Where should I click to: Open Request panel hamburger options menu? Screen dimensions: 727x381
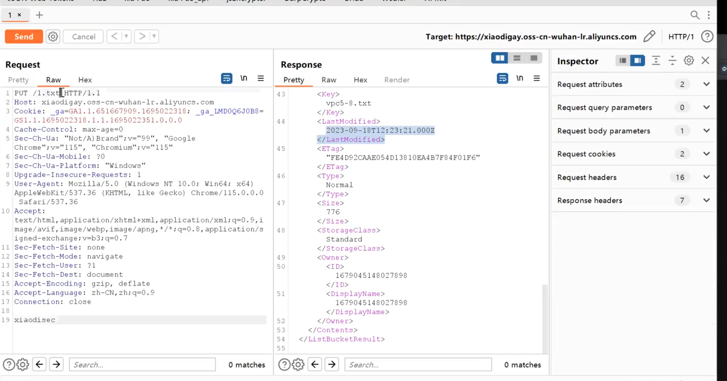pos(261,79)
